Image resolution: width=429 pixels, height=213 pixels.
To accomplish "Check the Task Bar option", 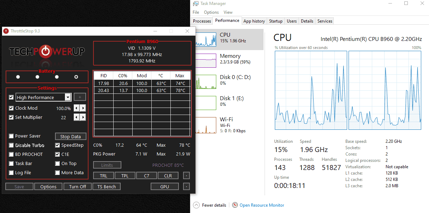I will (11, 164).
